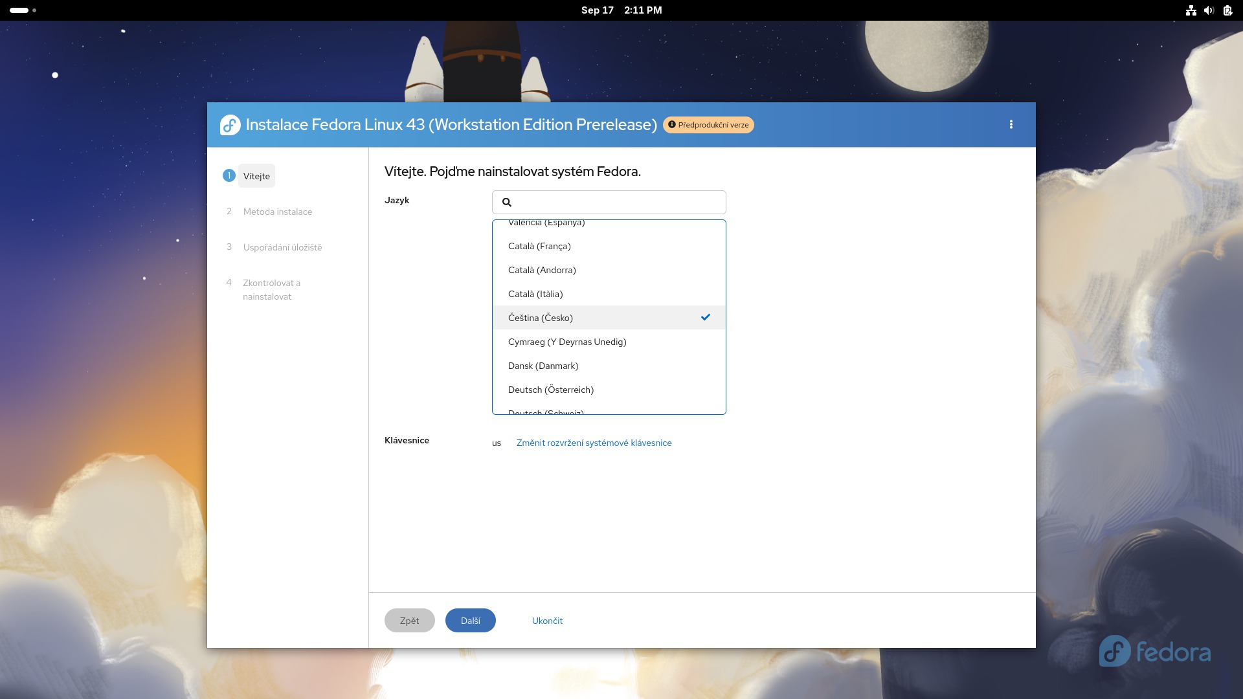Focus the language search input field
Viewport: 1243px width, 699px height.
tap(609, 202)
